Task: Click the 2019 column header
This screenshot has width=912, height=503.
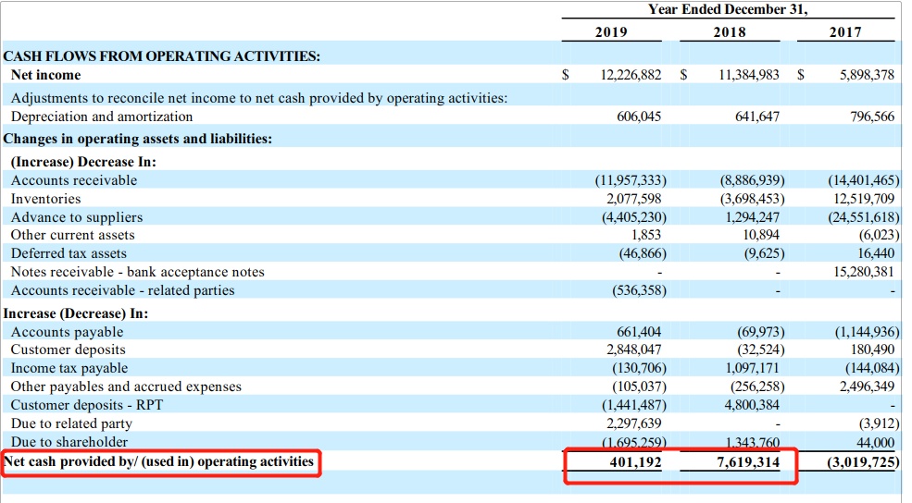Action: (x=610, y=31)
